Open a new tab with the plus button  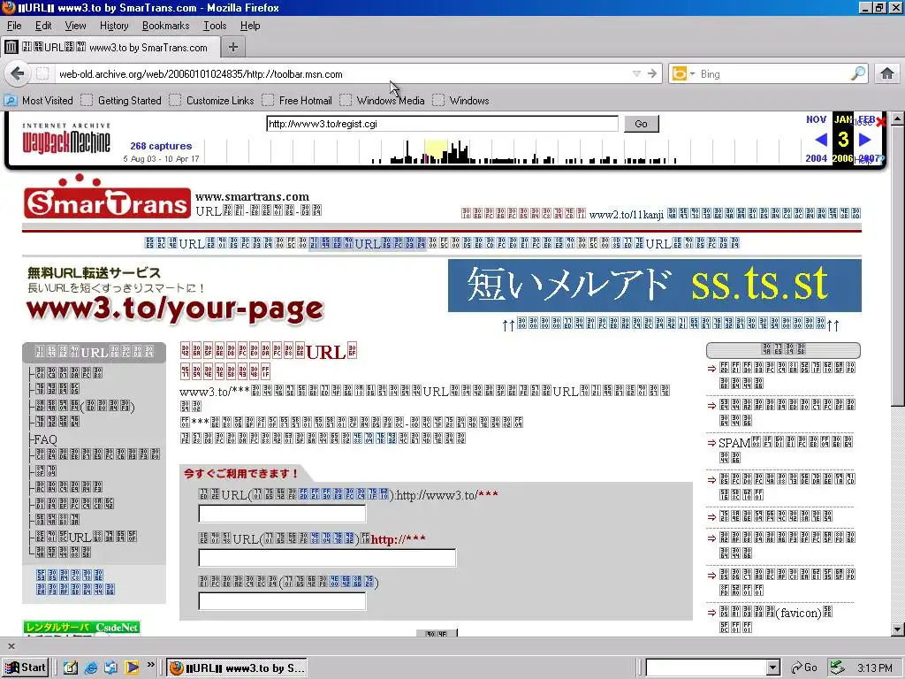pos(233,48)
